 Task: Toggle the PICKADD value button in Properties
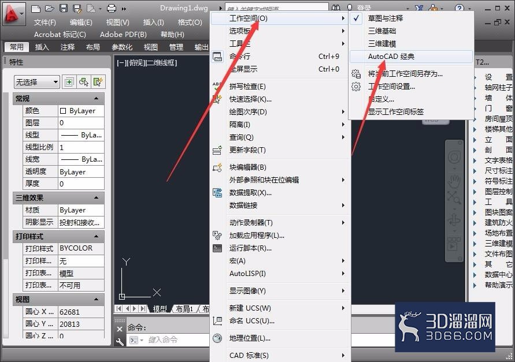click(69, 82)
